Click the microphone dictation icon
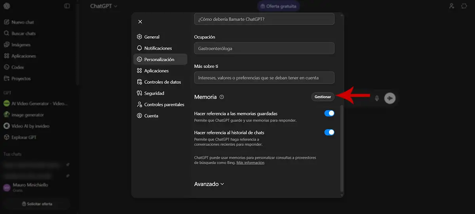The width and height of the screenshot is (475, 214). pos(377,98)
